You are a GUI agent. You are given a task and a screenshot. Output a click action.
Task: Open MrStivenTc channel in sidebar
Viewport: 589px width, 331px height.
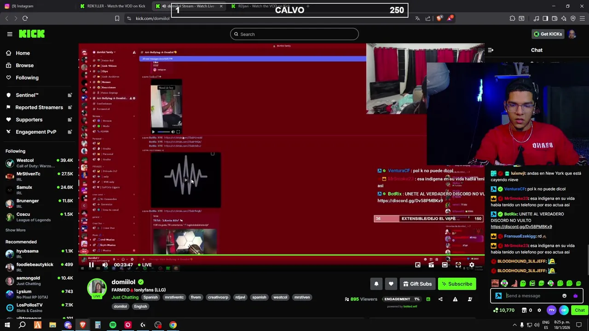(39, 177)
